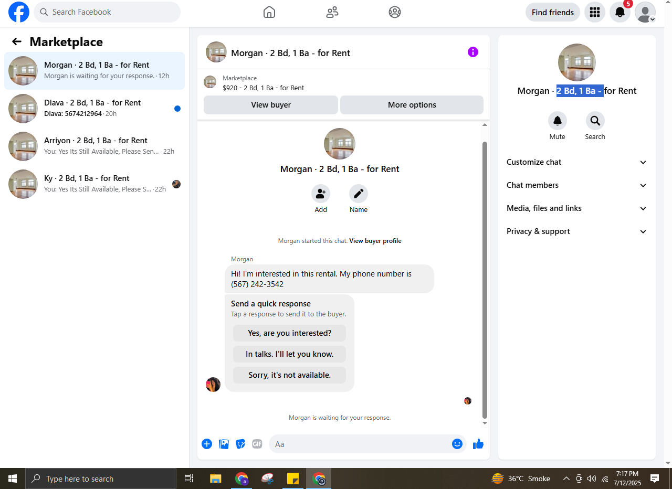Send quick reply 'In talks. I'll let you know.'
This screenshot has height=489, width=672.
290,354
